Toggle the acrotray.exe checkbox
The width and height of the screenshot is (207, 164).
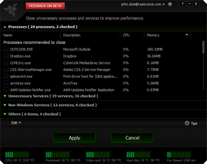coord(6,83)
